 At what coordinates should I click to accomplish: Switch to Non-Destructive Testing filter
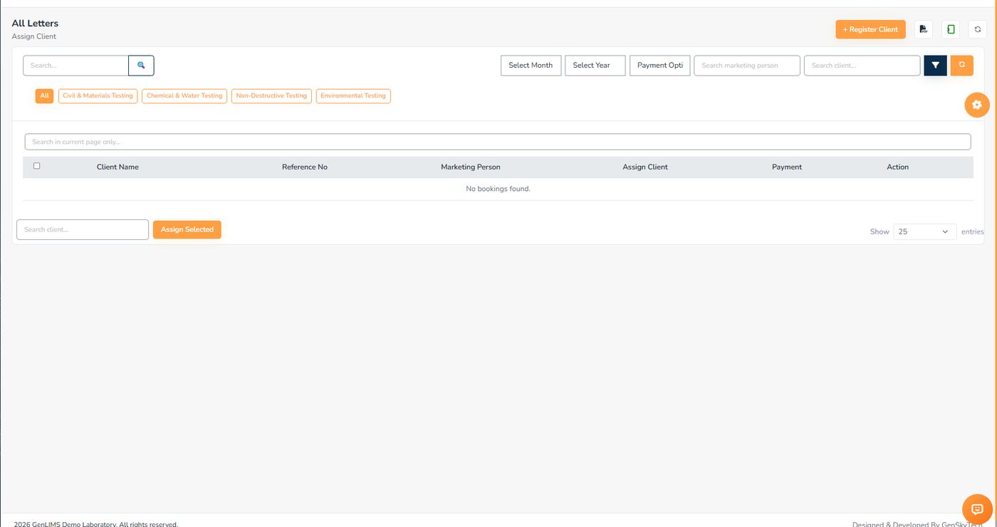pyautogui.click(x=271, y=95)
